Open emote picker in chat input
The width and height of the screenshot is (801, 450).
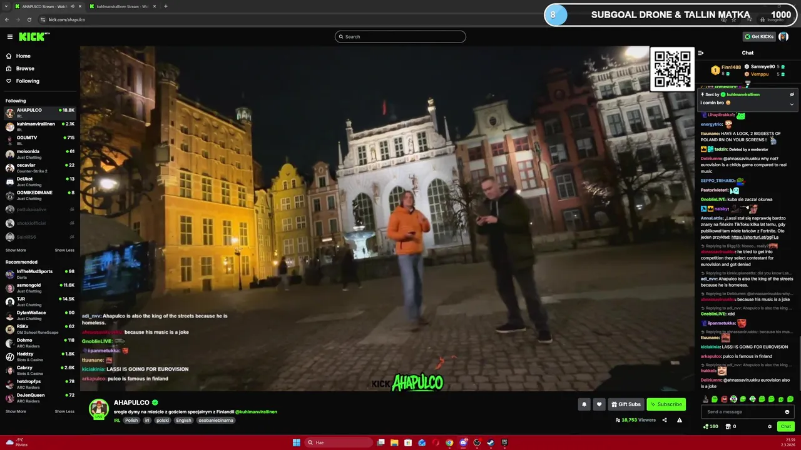pyautogui.click(x=787, y=412)
